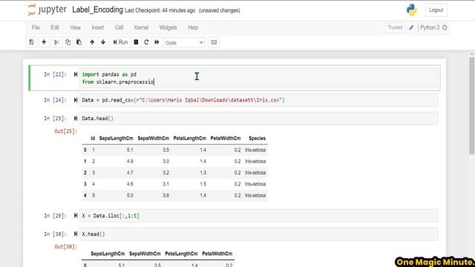The width and height of the screenshot is (475, 267).
Task: Rename notebook via Label_Encoding title
Action: (x=97, y=10)
